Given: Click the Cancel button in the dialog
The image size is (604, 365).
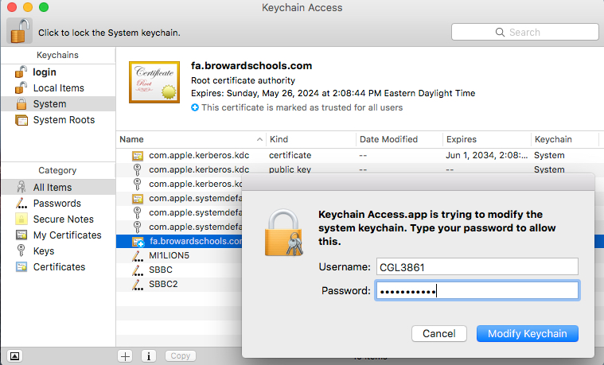Looking at the screenshot, I should point(439,333).
